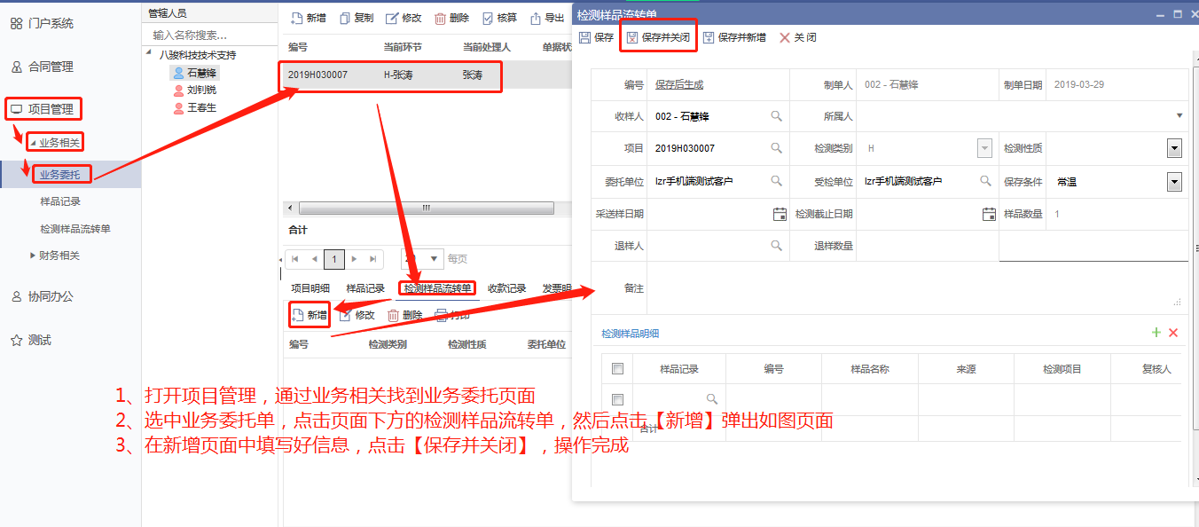1199x527 pixels.
Task: Toggle the header select-all checkbox
Action: click(617, 369)
